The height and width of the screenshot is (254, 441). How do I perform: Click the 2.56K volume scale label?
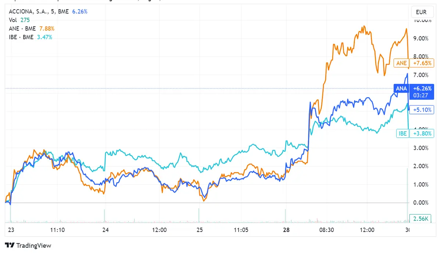tap(421, 219)
